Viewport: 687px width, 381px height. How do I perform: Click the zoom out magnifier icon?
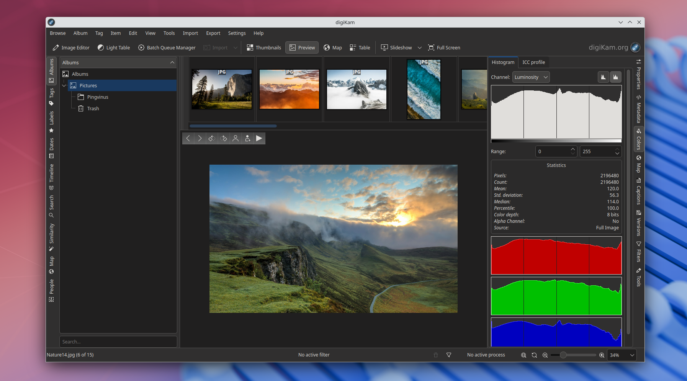[x=545, y=355]
